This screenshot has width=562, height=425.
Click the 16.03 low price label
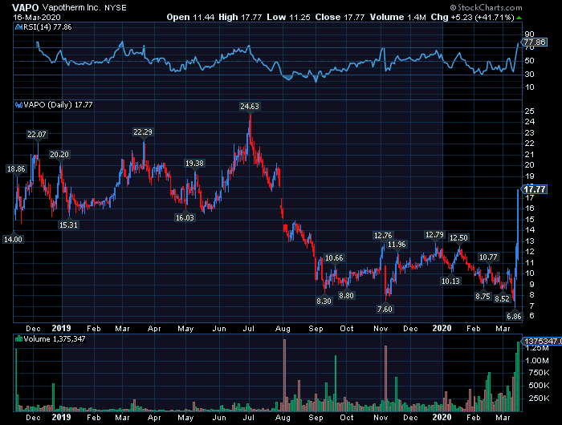(x=185, y=217)
